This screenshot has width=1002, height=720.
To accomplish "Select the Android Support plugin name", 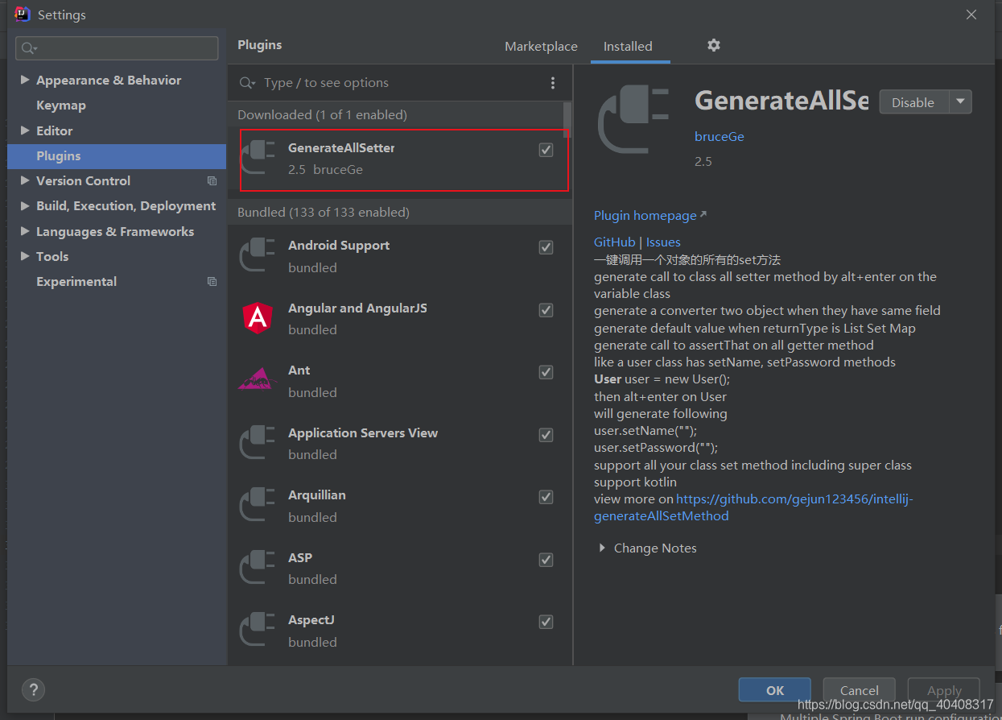I will (339, 246).
